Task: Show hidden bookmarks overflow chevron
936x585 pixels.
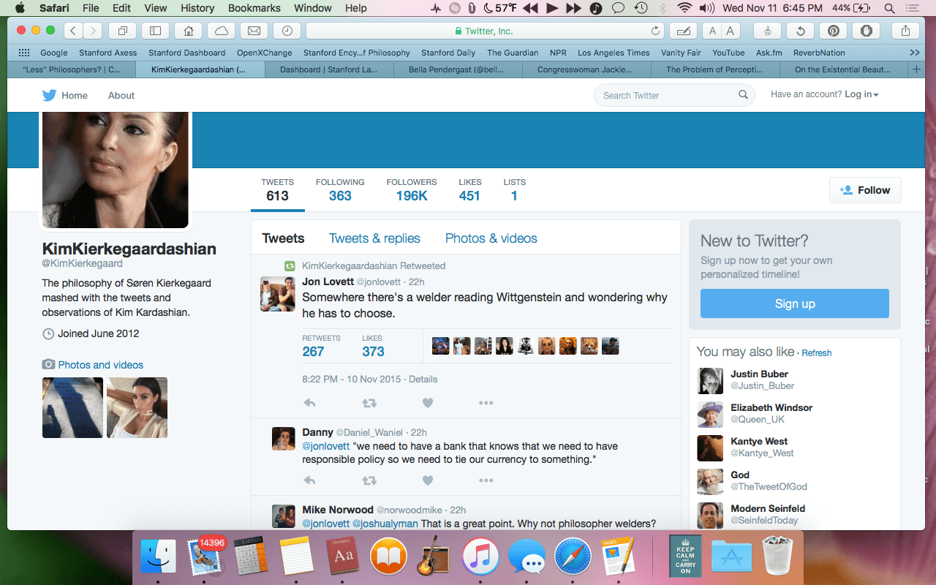Action: (x=914, y=53)
